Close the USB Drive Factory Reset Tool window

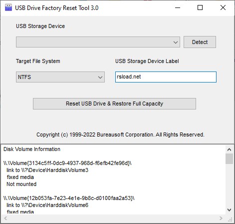223,7
